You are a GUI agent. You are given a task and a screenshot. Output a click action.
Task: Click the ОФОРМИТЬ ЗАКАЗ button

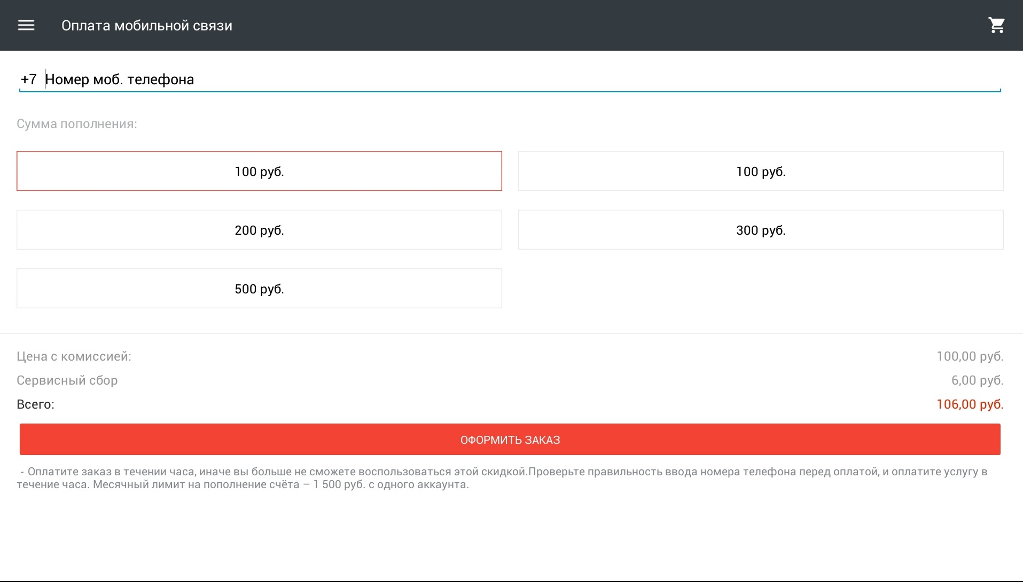click(x=510, y=440)
